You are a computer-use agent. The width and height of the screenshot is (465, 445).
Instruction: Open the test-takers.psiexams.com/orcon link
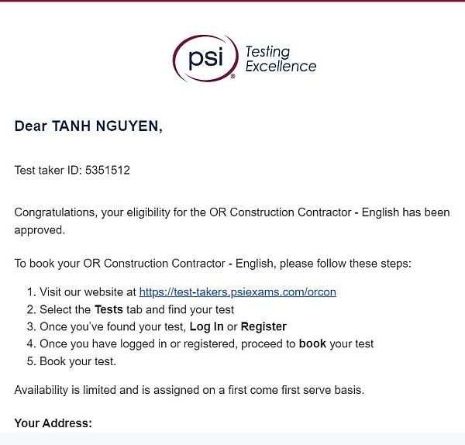(237, 292)
